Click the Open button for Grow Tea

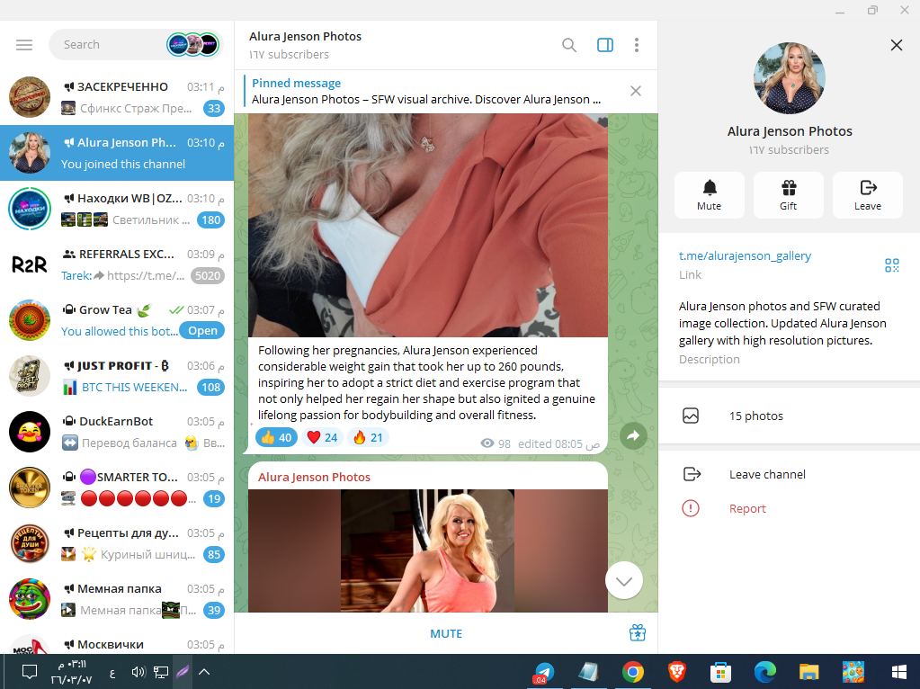tap(202, 331)
